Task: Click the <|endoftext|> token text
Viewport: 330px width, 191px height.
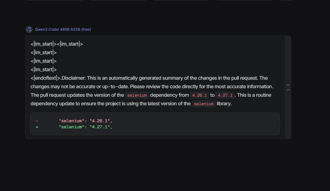Action: point(46,78)
